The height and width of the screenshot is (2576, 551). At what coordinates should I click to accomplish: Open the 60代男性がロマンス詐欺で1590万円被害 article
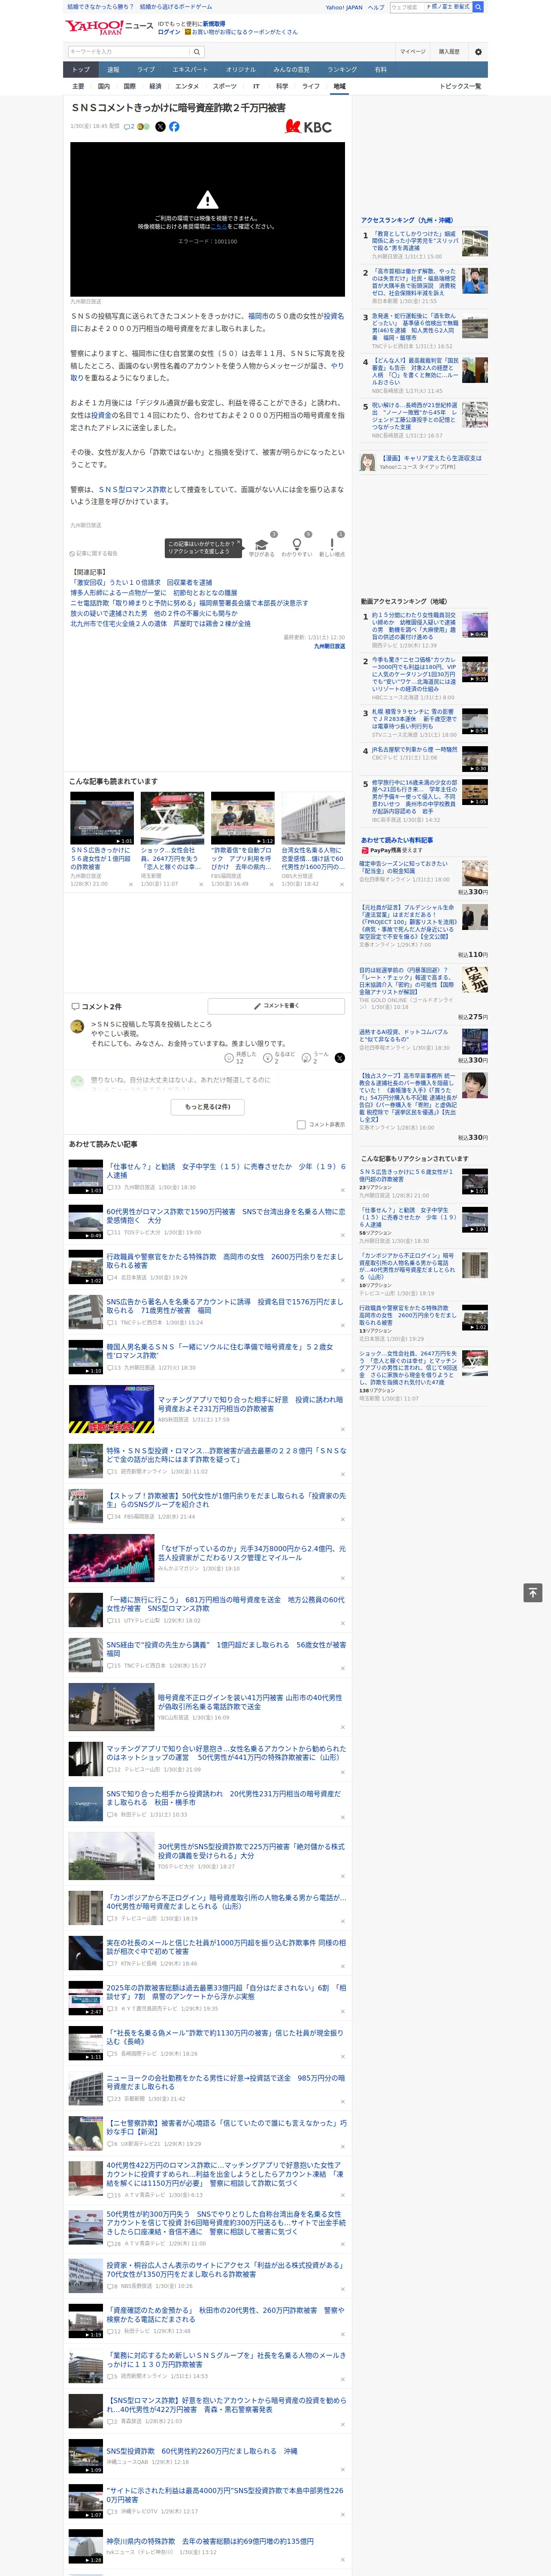226,1216
